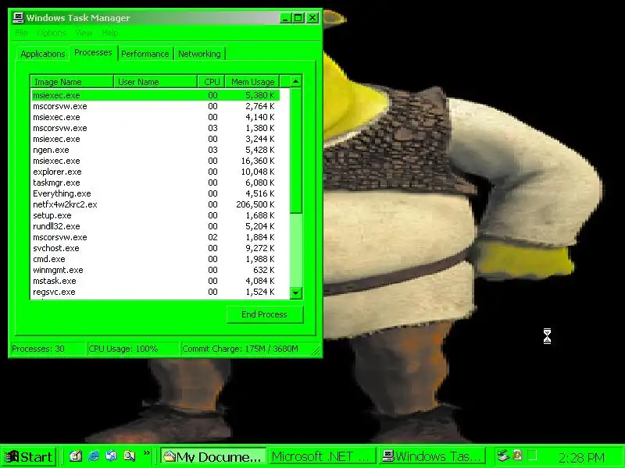
Task: Open the Options menu in Task Manager
Action: [x=51, y=33]
